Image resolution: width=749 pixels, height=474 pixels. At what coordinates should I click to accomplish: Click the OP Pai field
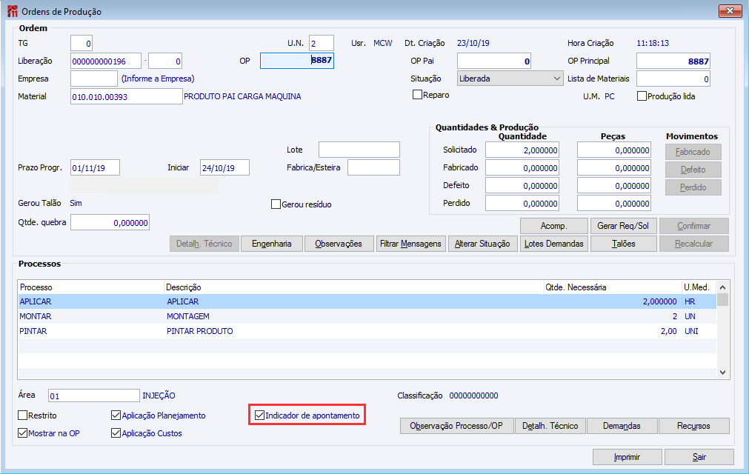[x=494, y=61]
